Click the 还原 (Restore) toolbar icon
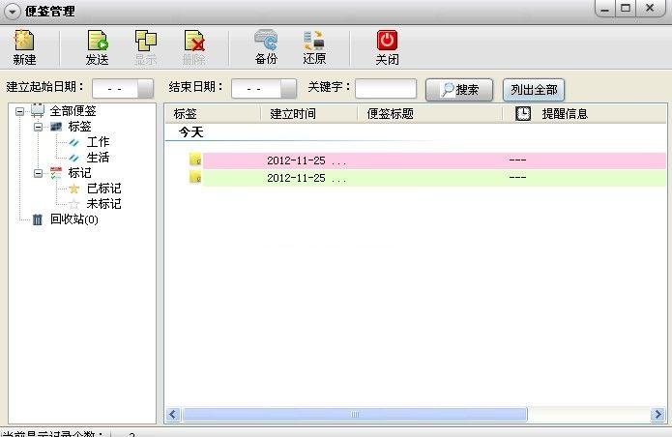Viewport: 672px width, 437px height. pos(314,41)
